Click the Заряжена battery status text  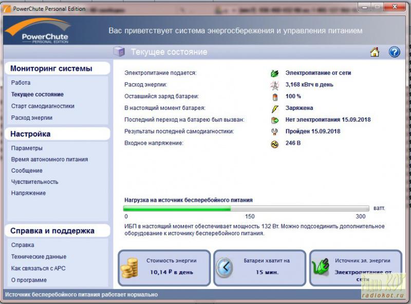[x=299, y=108]
